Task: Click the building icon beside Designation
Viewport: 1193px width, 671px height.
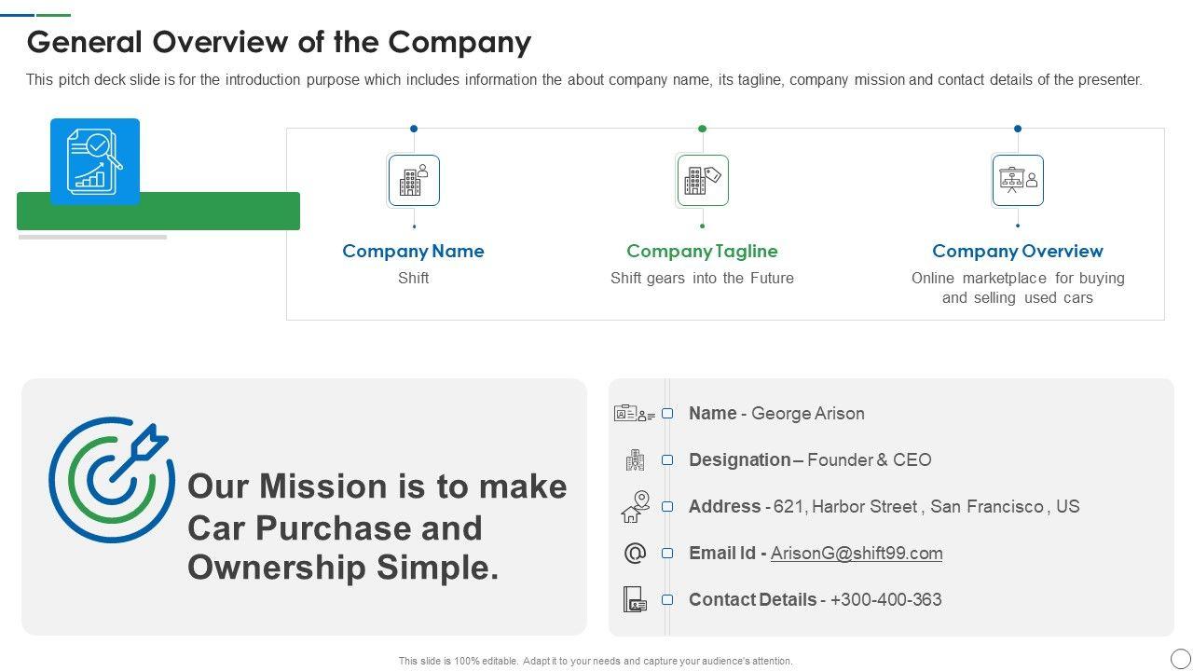Action: coord(635,459)
